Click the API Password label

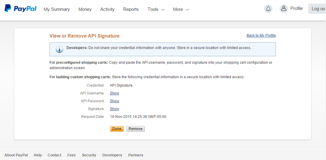[92, 101]
